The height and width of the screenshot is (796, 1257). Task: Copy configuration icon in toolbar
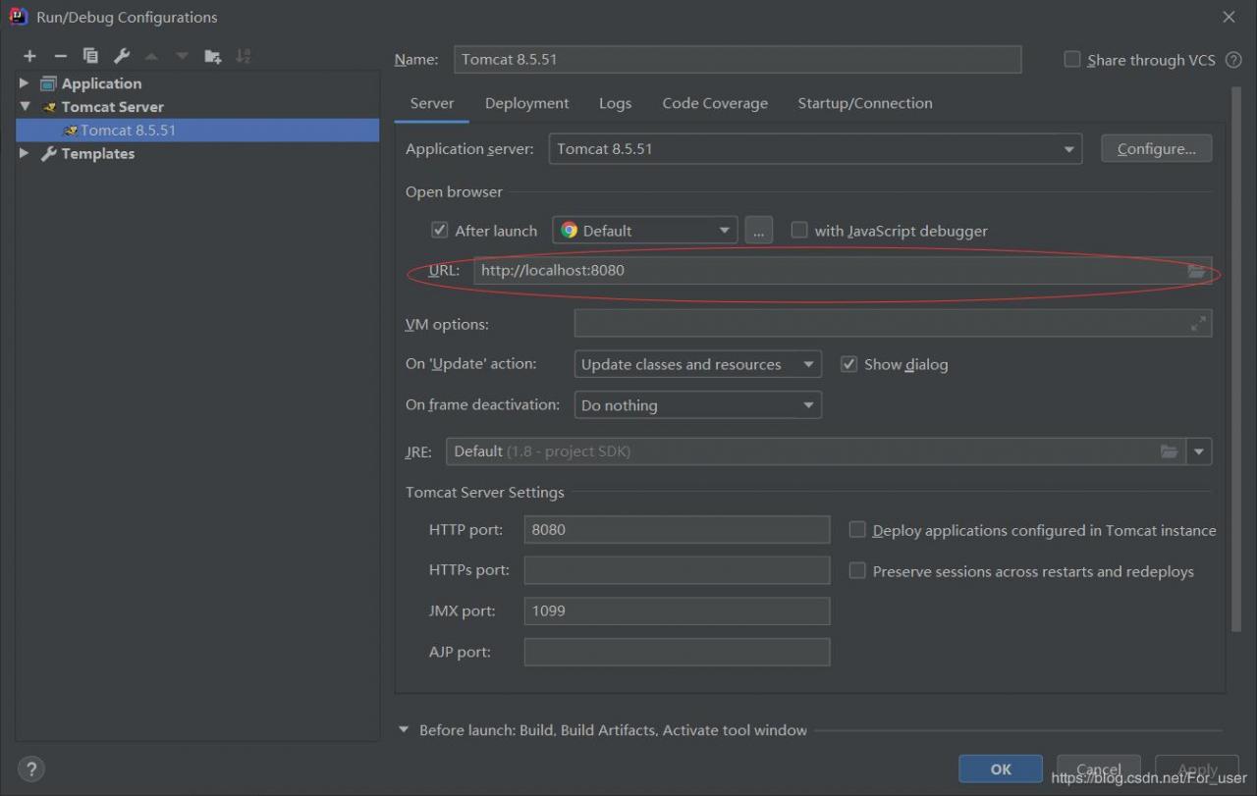pyautogui.click(x=91, y=56)
